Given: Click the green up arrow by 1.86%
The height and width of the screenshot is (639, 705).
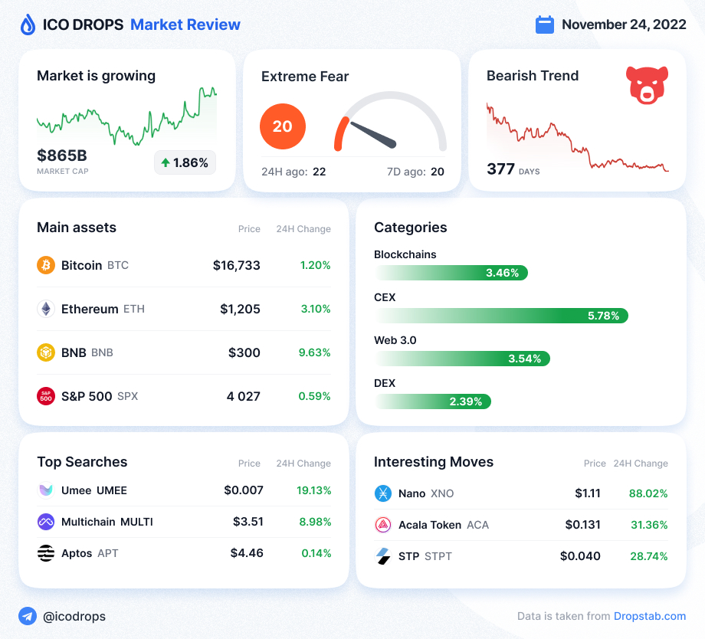Looking at the screenshot, I should click(166, 162).
